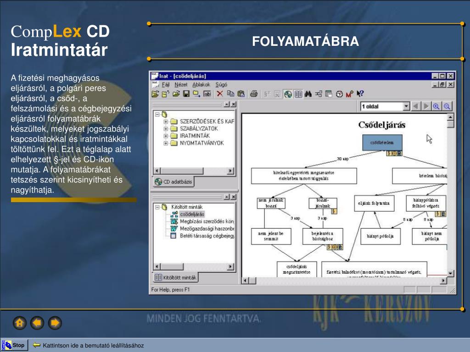Click the yellow forward arrow slide button
This screenshot has width=470, height=352.
click(x=55, y=323)
